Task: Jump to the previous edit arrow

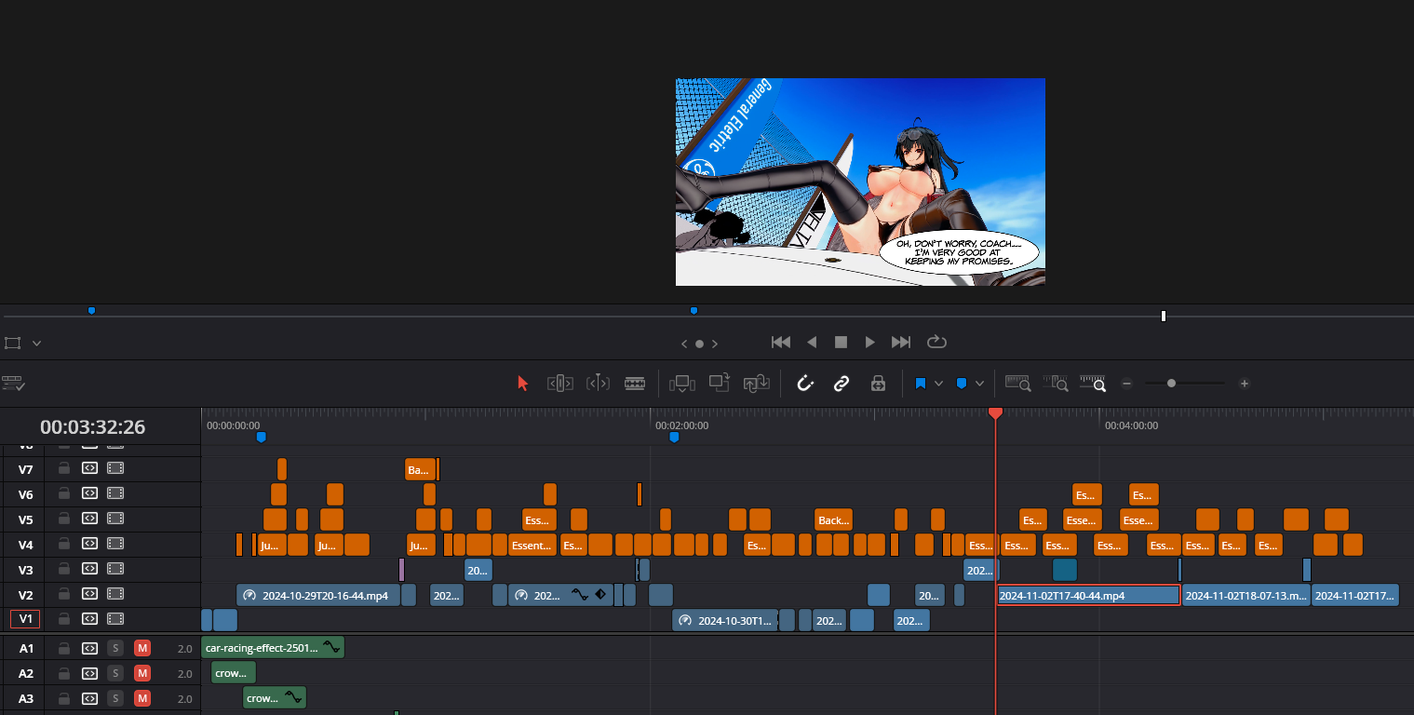Action: coord(684,344)
